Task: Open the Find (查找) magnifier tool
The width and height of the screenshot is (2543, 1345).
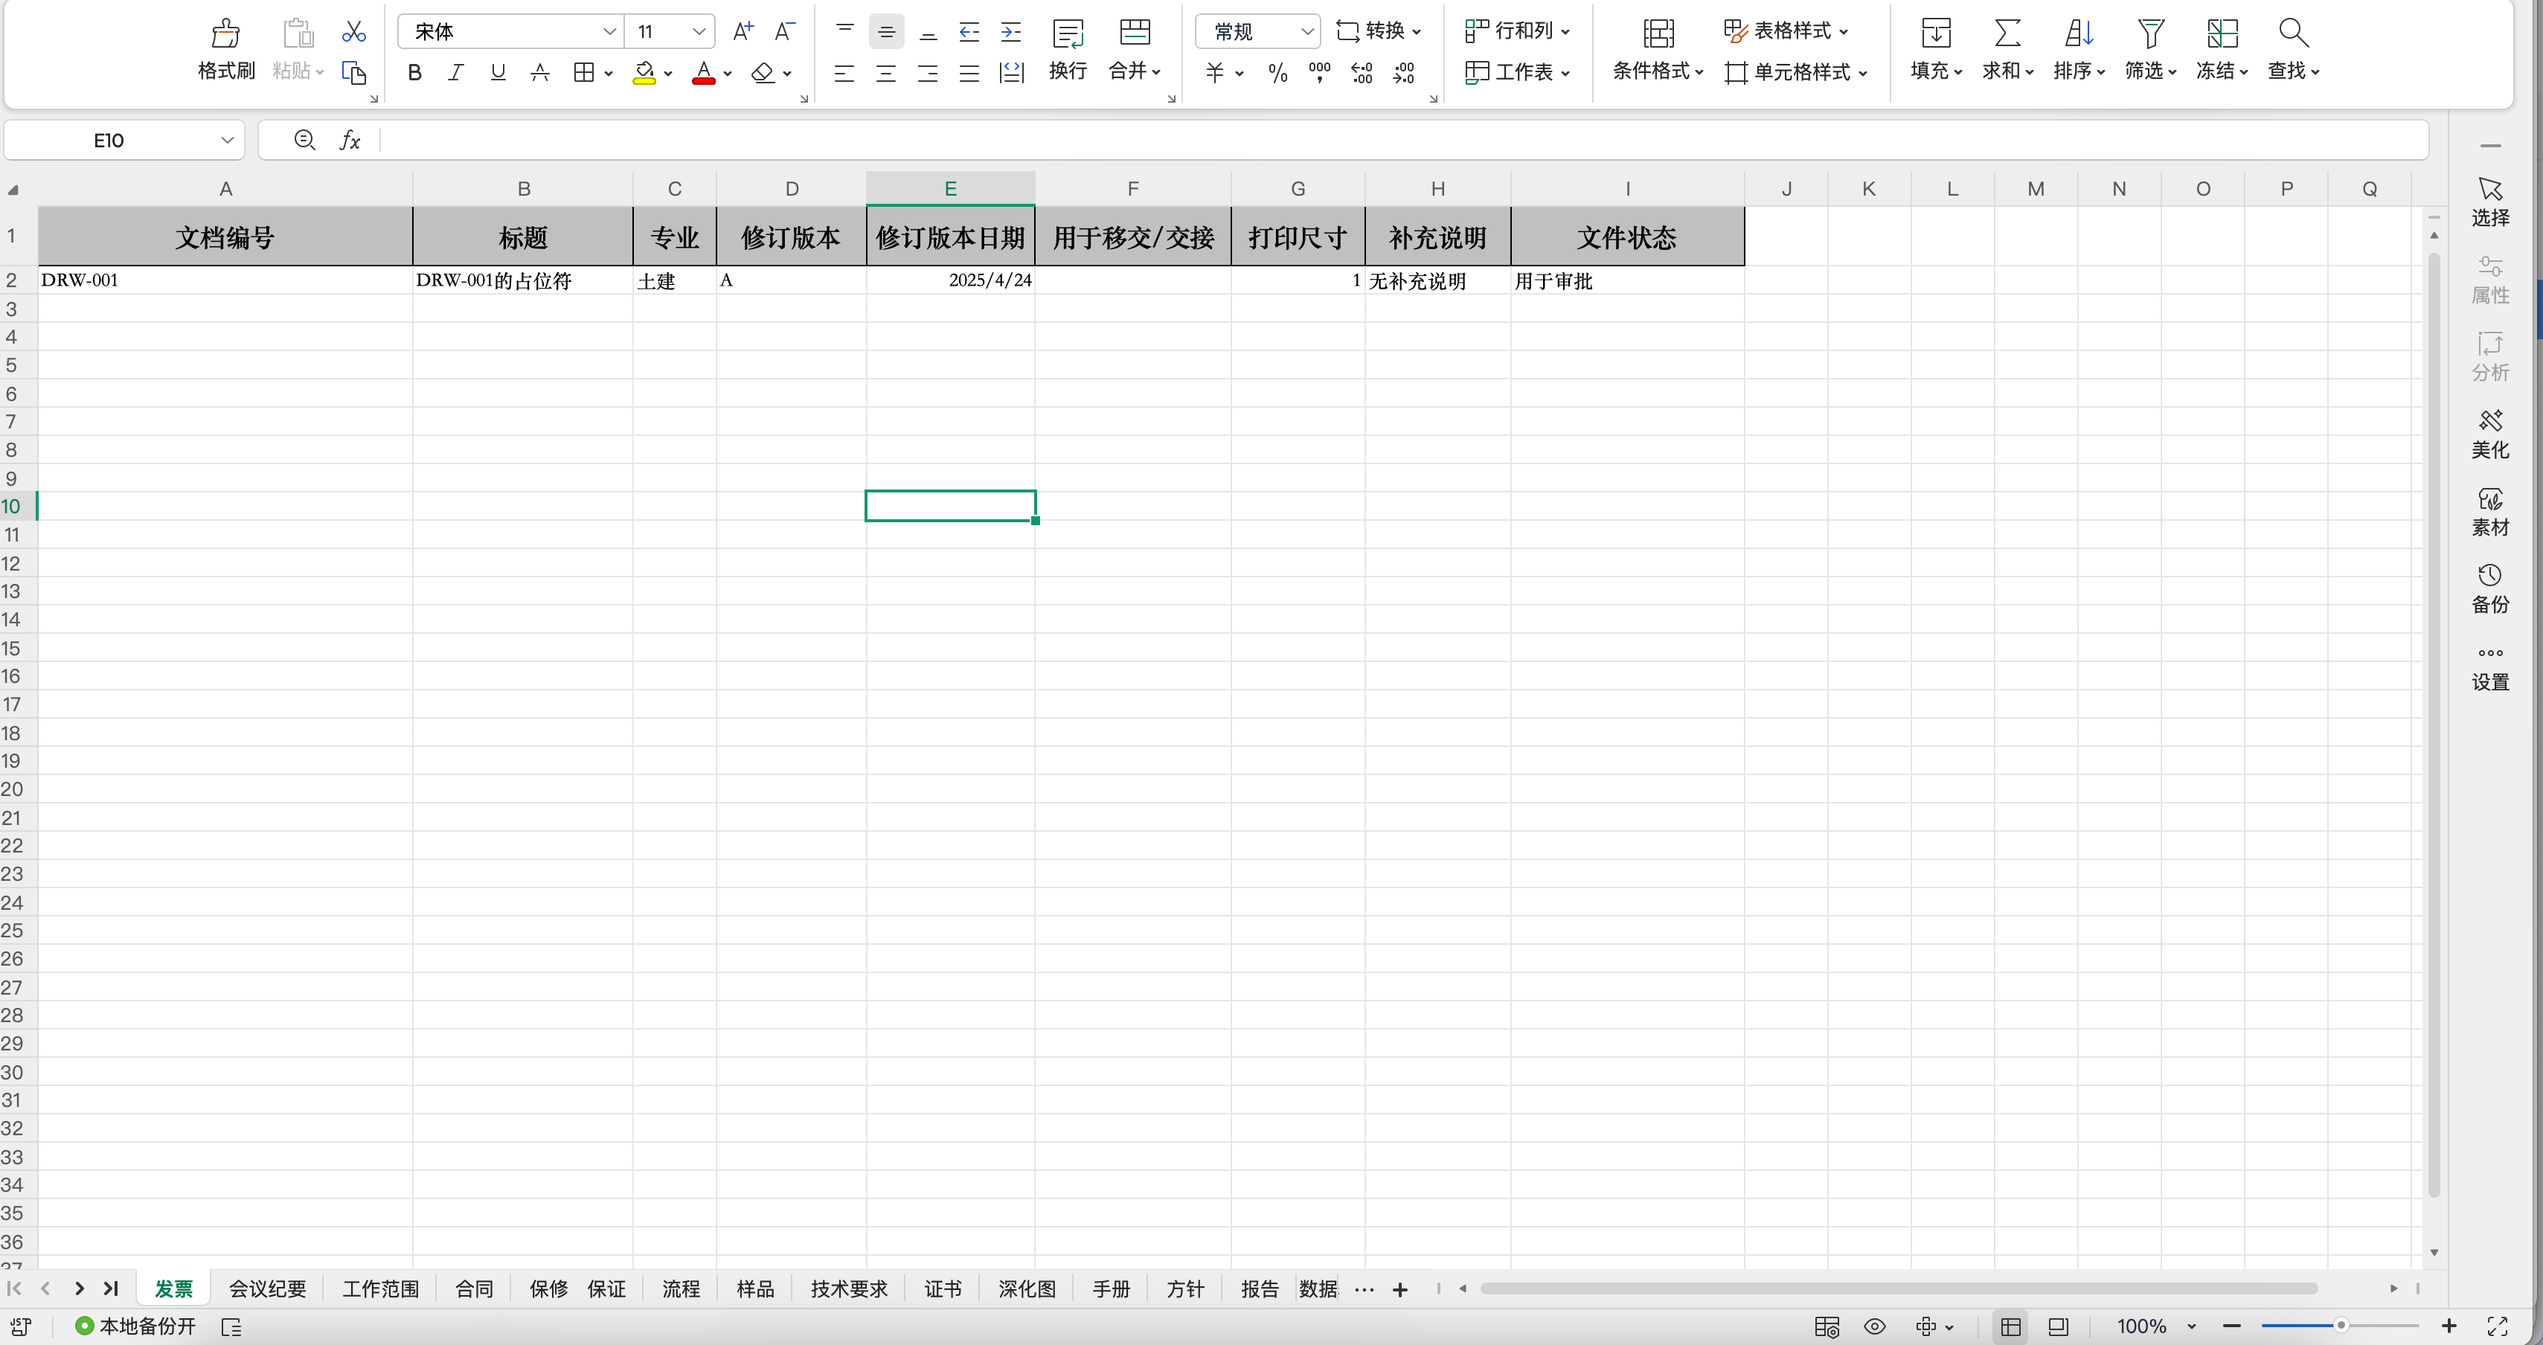Action: (2292, 34)
